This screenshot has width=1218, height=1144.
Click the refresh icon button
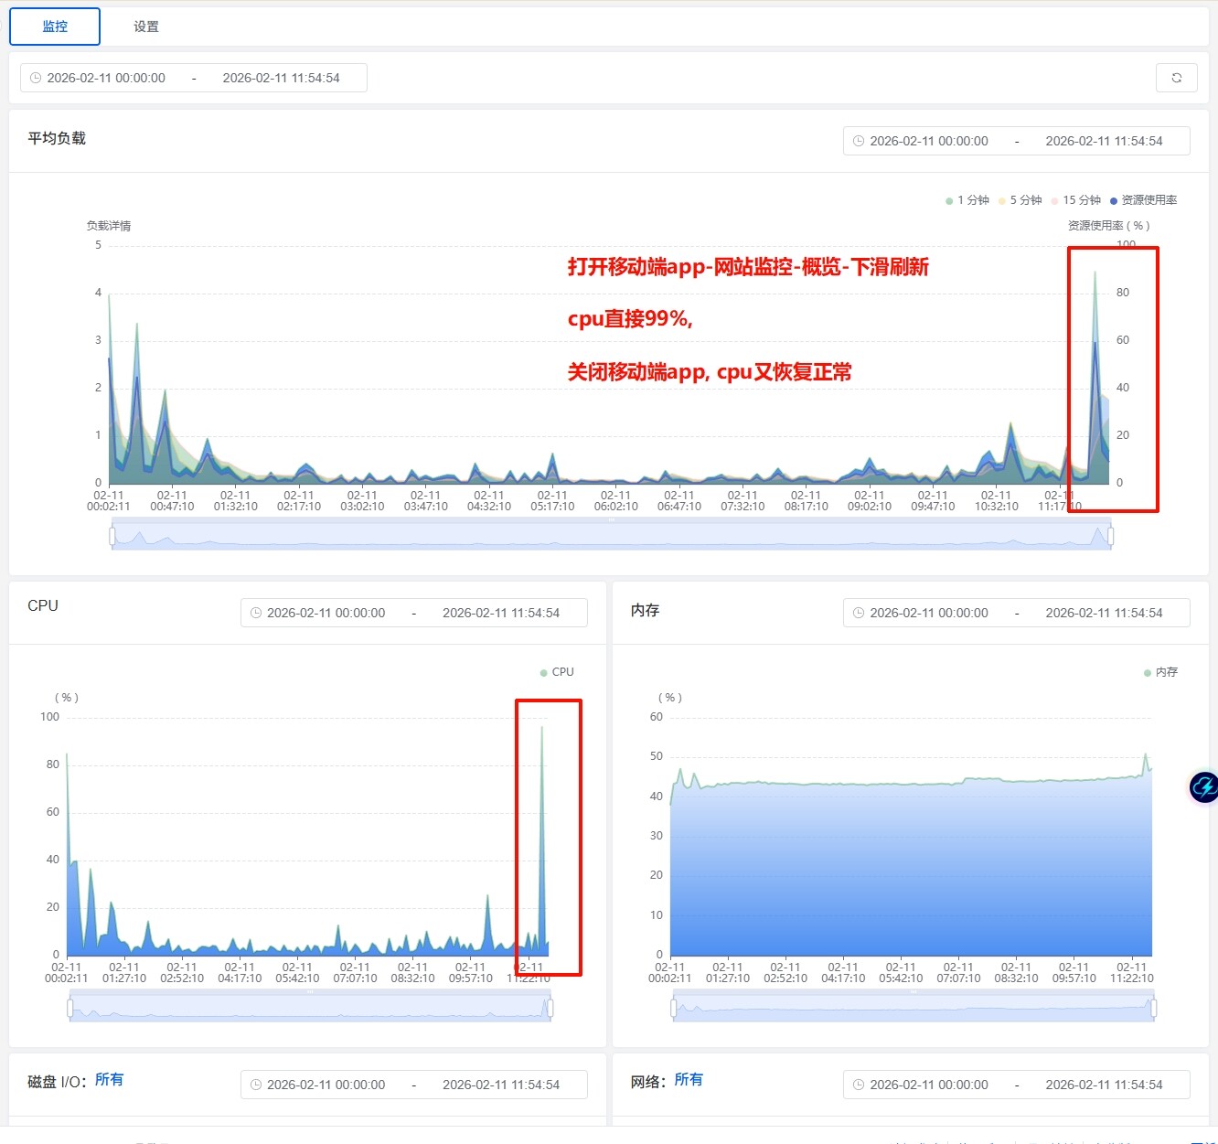(x=1176, y=78)
